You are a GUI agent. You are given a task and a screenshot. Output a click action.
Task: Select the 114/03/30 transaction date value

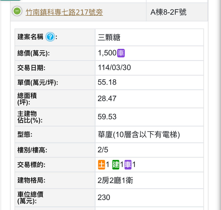pyautogui.click(x=114, y=68)
